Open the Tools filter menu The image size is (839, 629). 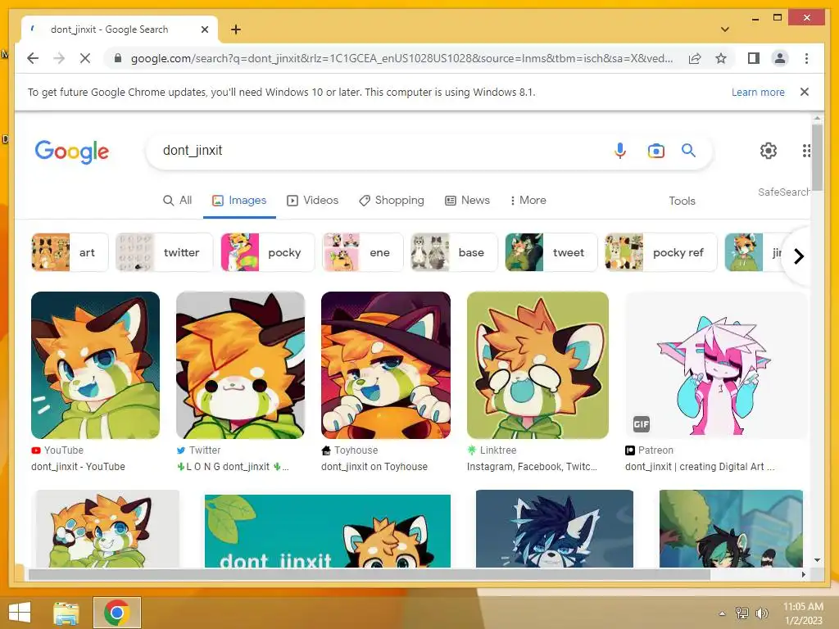682,201
